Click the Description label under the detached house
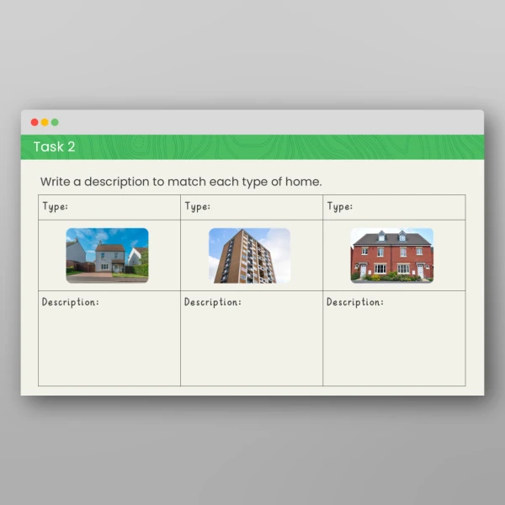The image size is (505, 505). click(x=70, y=302)
